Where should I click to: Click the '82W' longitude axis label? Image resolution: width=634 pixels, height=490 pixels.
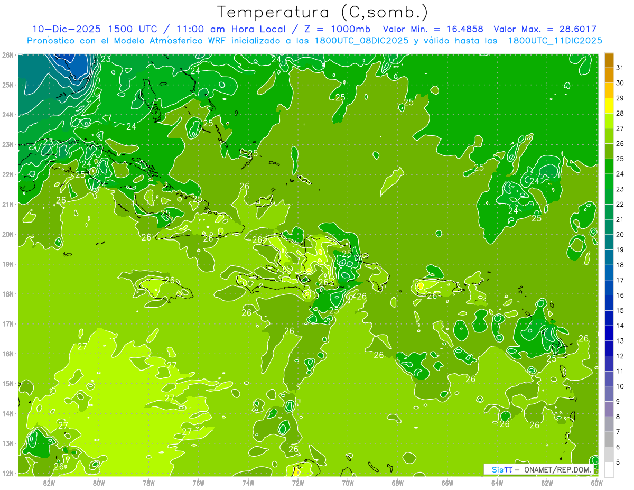[x=49, y=483]
